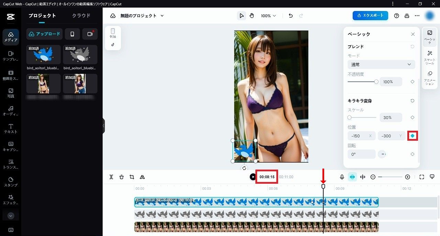Open the blend mode dropdown
The image size is (440, 236).
pyautogui.click(x=381, y=64)
